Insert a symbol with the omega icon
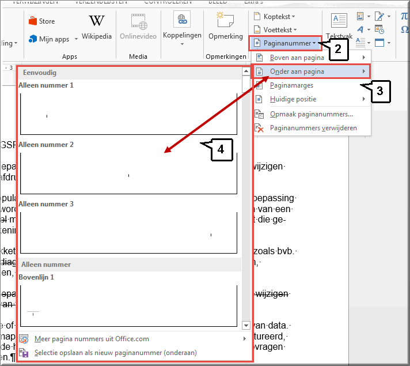The height and width of the screenshot is (366, 410). (x=404, y=29)
